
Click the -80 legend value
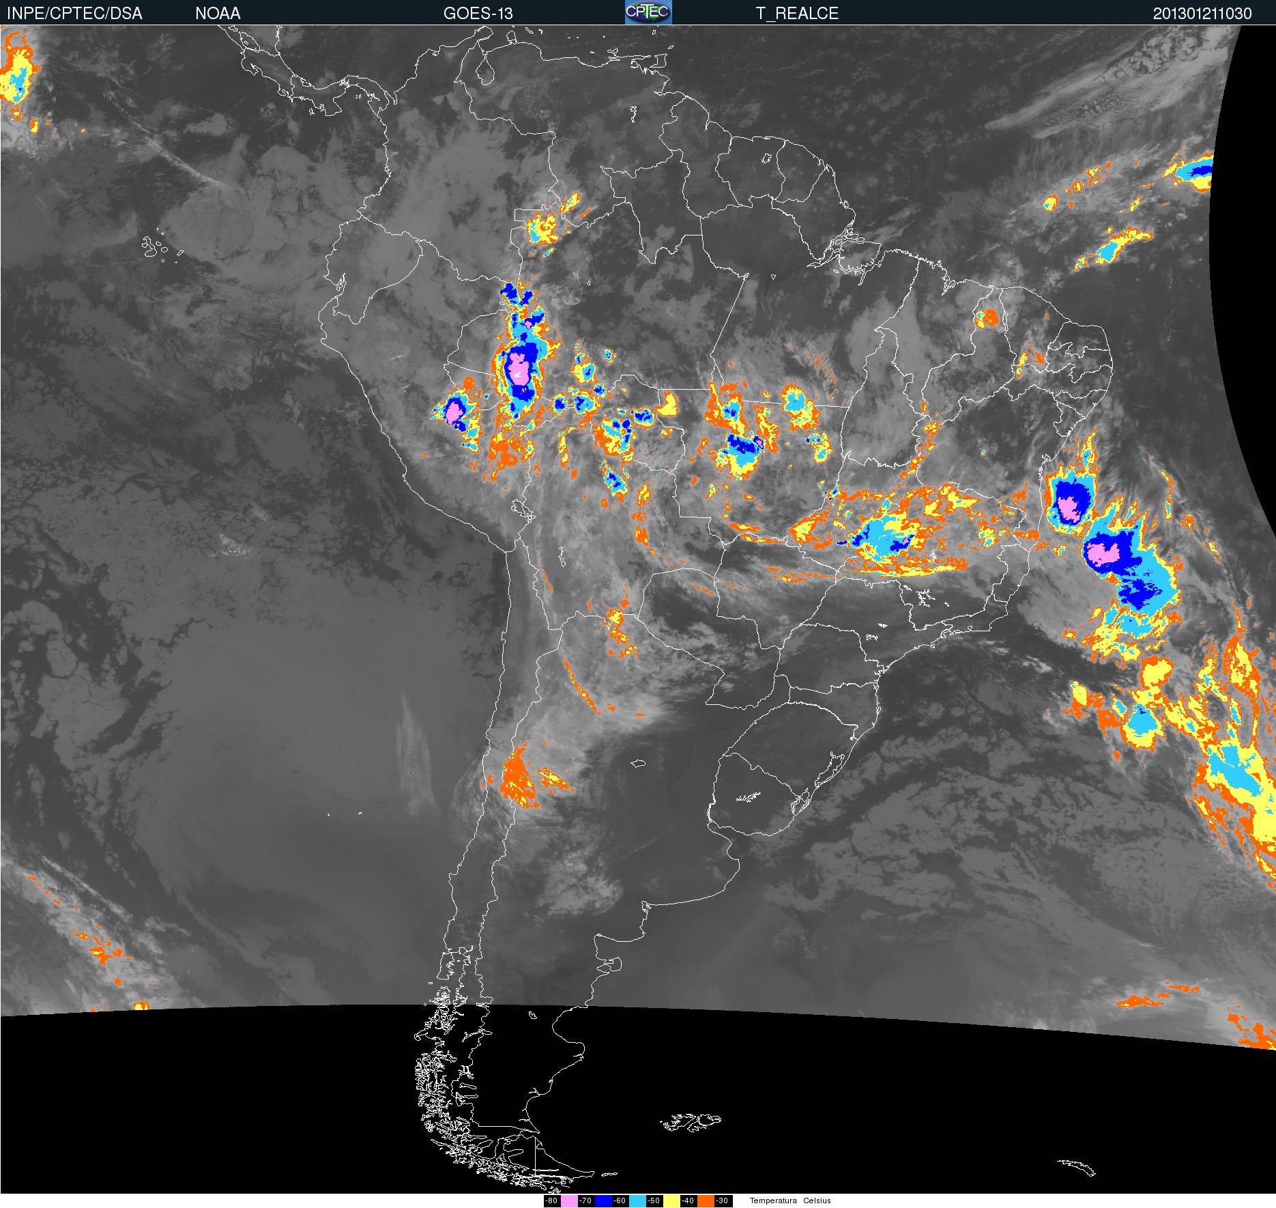pos(552,1201)
